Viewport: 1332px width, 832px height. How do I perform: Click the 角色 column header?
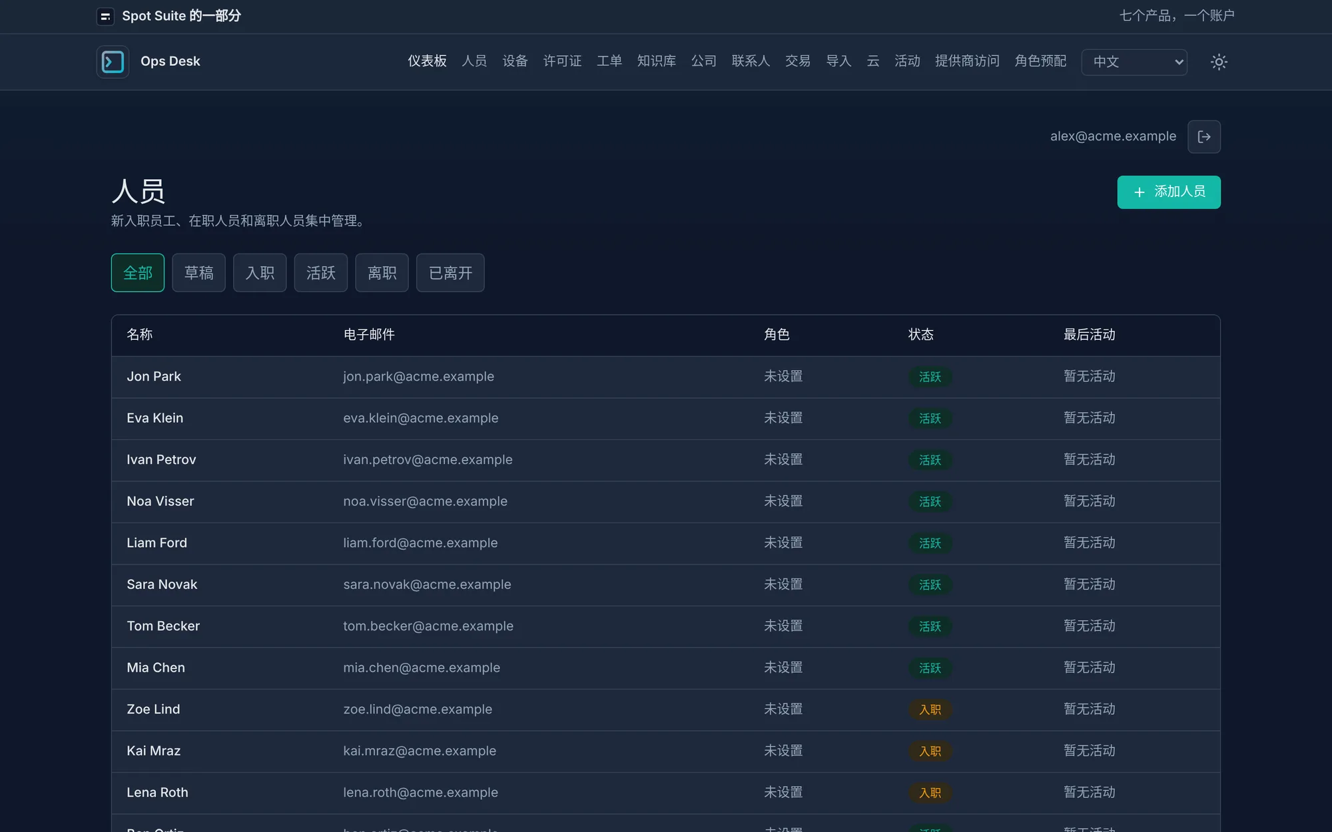point(777,335)
